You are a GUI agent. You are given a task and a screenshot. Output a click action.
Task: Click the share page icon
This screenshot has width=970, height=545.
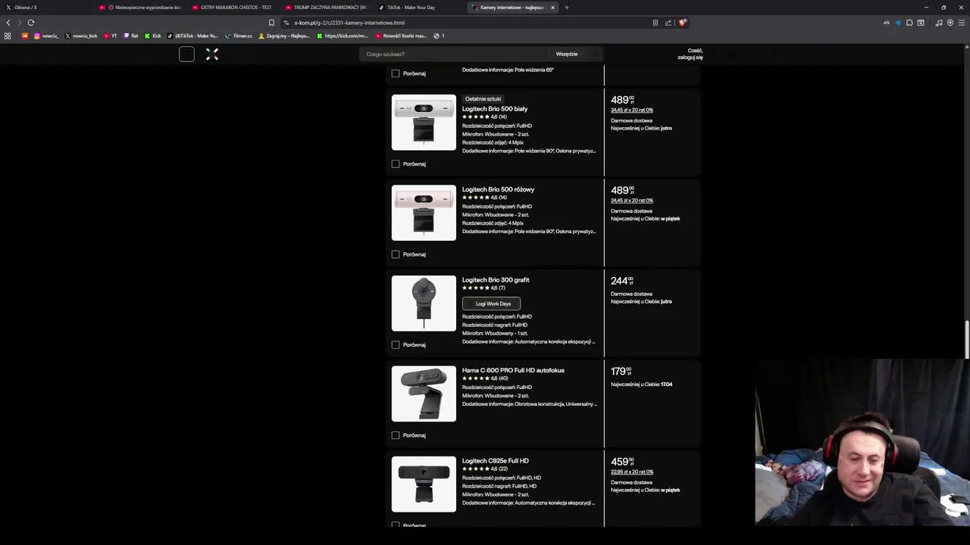pos(668,23)
